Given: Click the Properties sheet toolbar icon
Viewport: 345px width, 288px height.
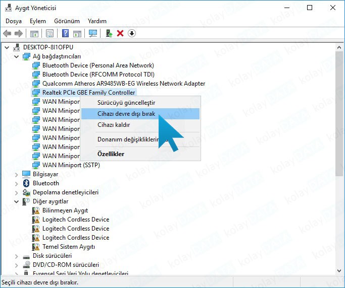Looking at the screenshot, I should click(50, 34).
